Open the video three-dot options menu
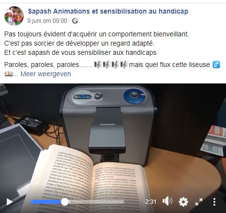The height and width of the screenshot is (213, 226). pyautogui.click(x=214, y=202)
